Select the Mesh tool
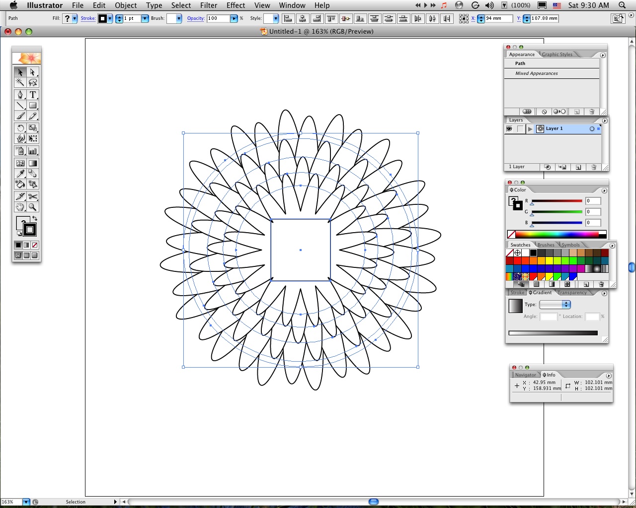636x508 pixels. click(20, 163)
